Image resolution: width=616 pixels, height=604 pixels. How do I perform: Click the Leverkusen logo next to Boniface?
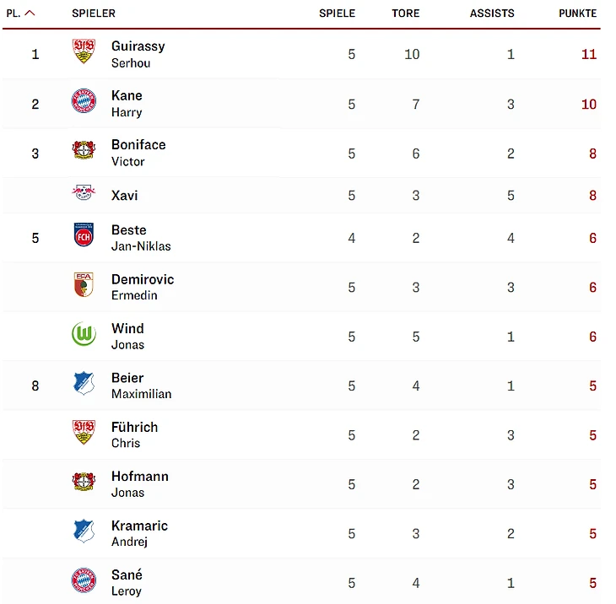[x=84, y=152]
